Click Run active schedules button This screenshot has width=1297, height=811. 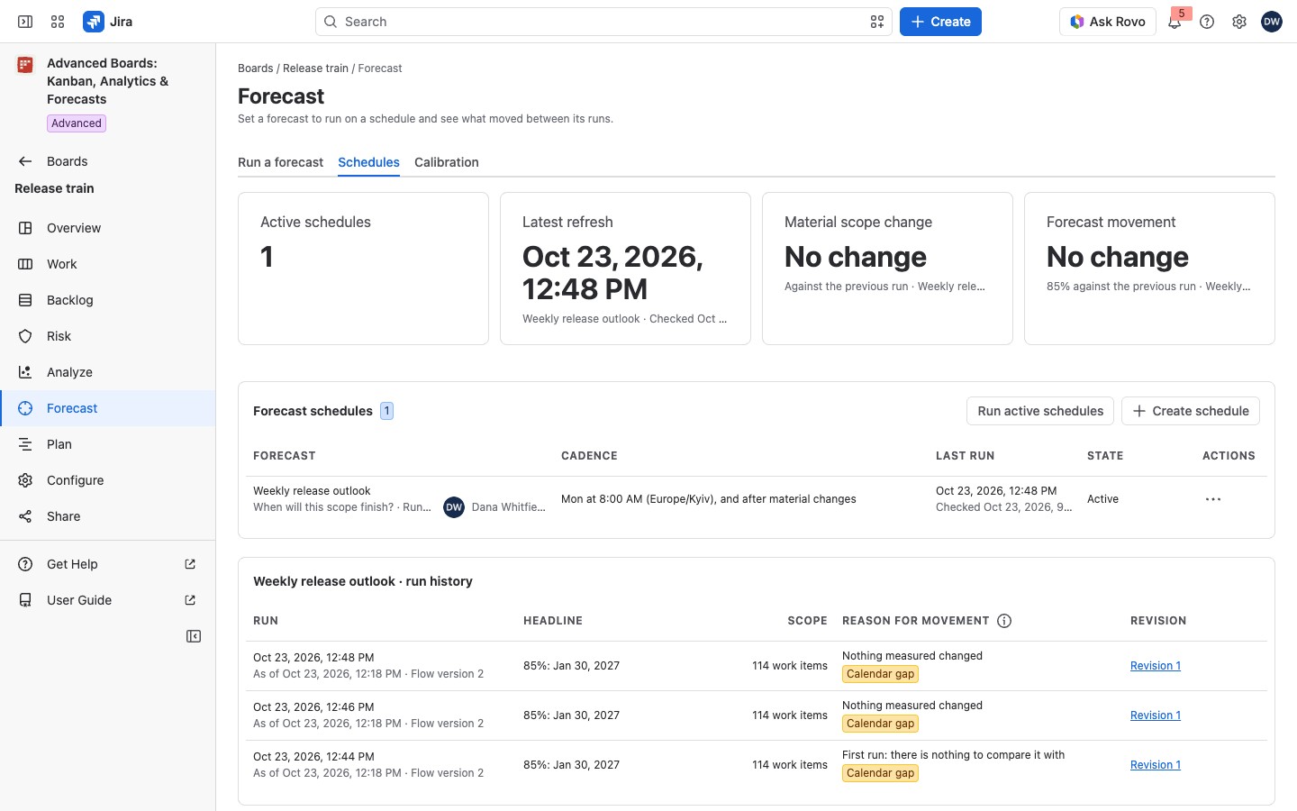click(x=1040, y=411)
